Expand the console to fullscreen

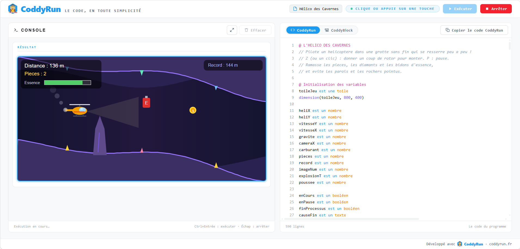pos(232,30)
